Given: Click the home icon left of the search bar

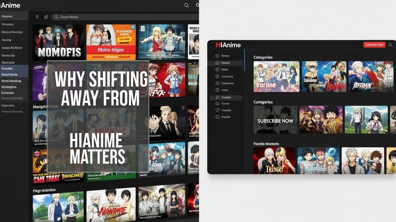Looking at the screenshot, I should pos(37,17).
